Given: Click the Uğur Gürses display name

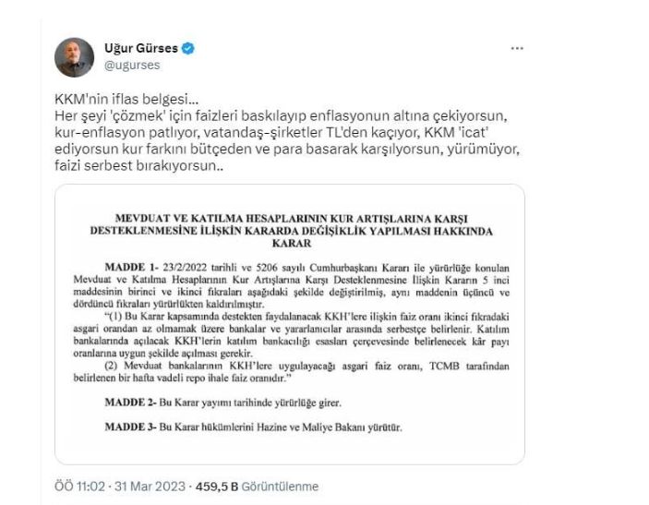Looking at the screenshot, I should tap(141, 48).
